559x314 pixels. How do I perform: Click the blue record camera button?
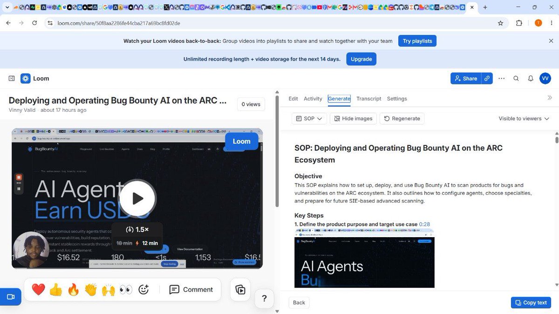(x=10, y=297)
